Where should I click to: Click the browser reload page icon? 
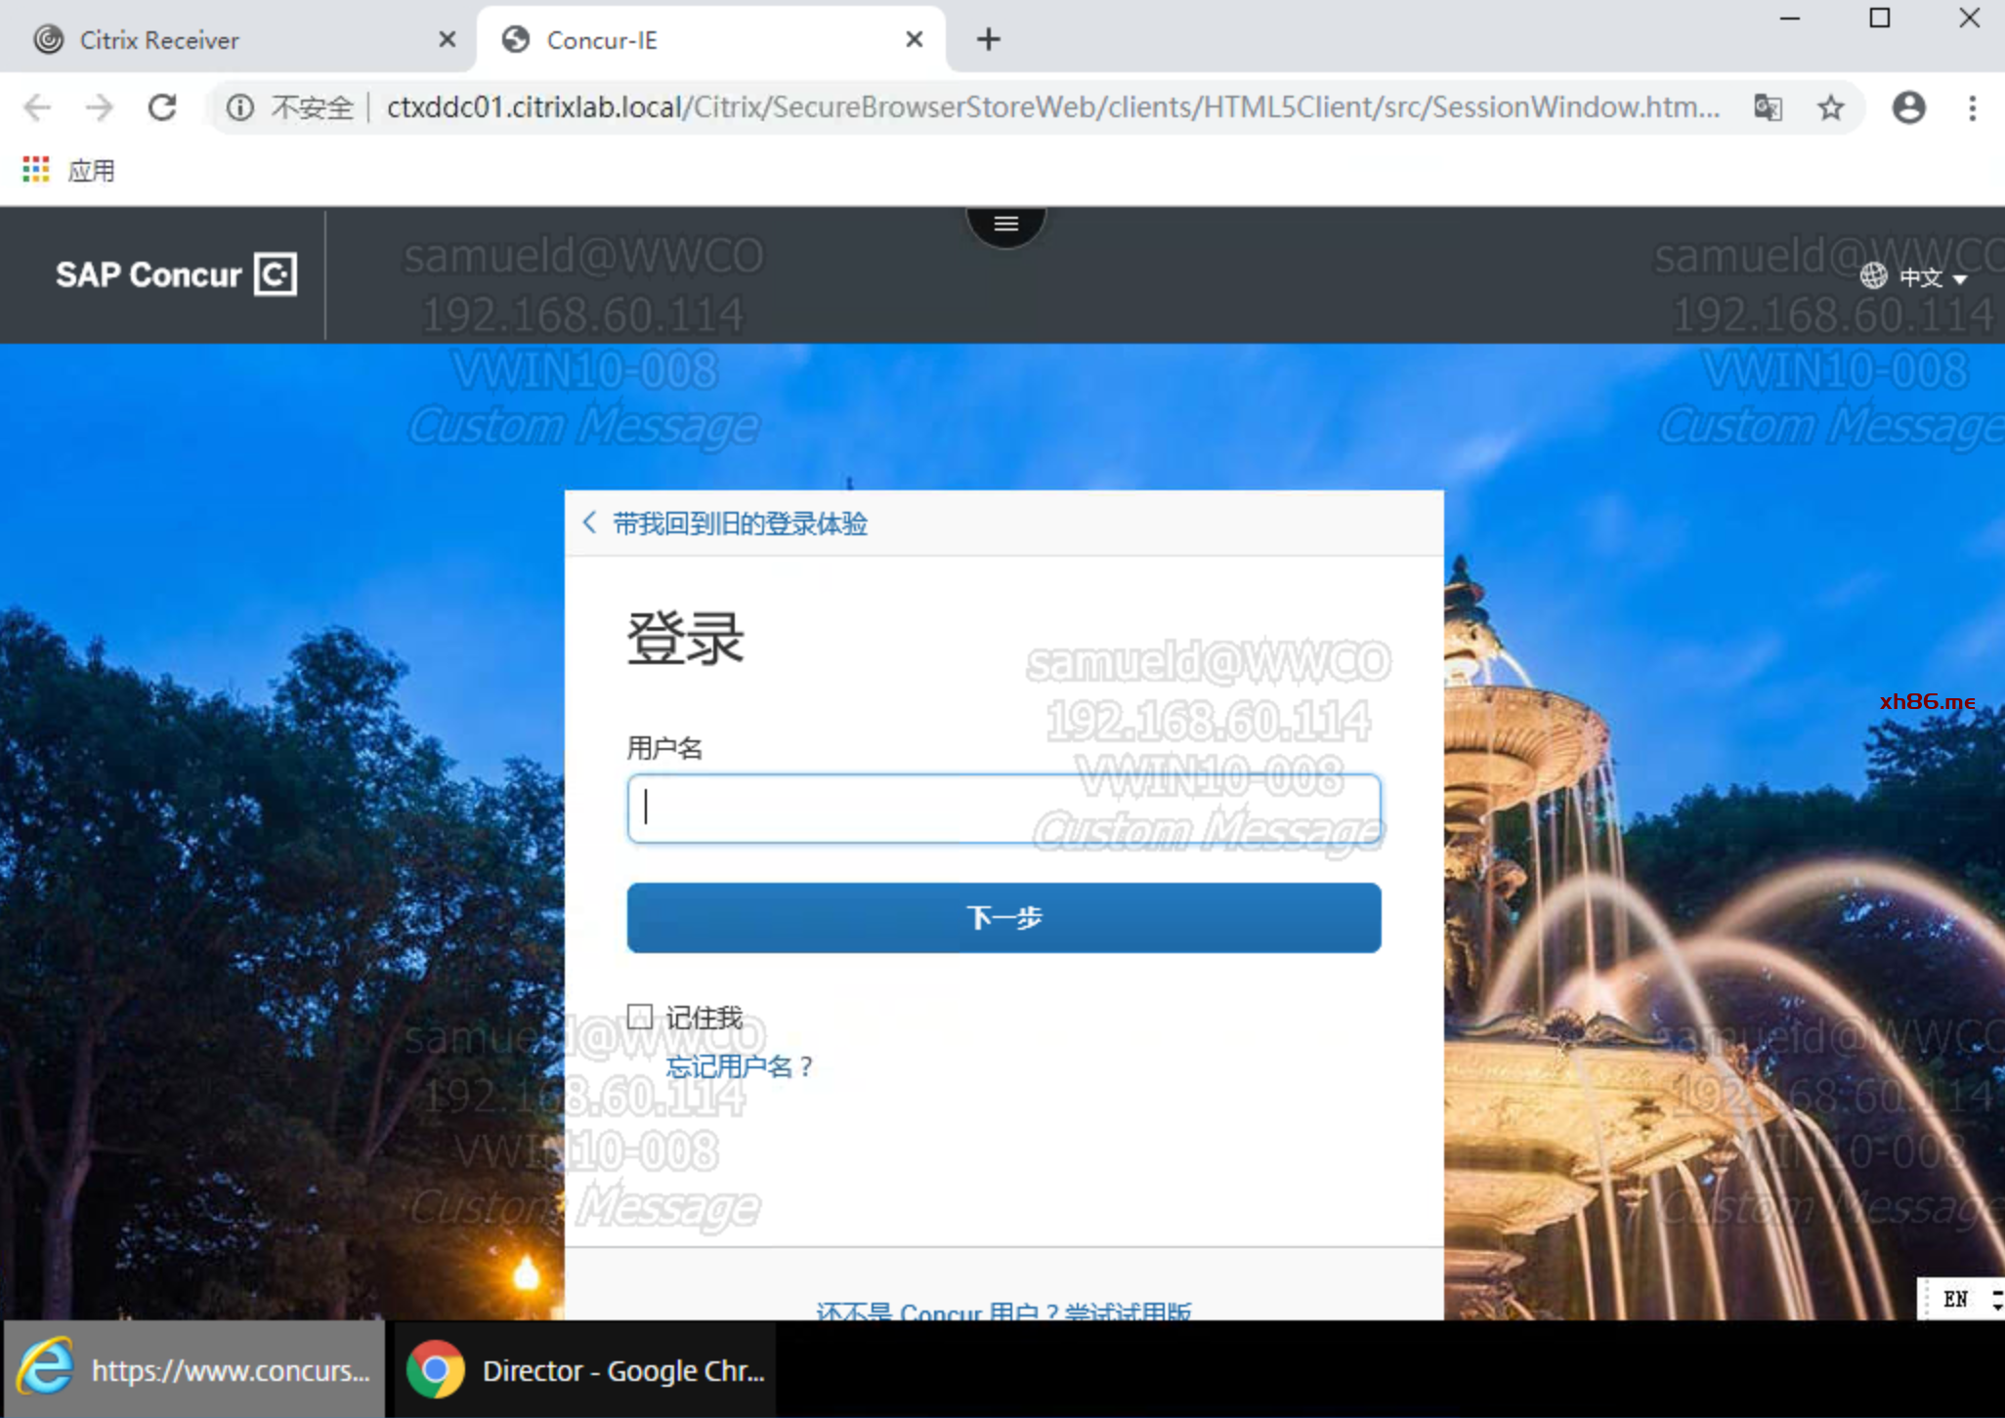(x=162, y=106)
